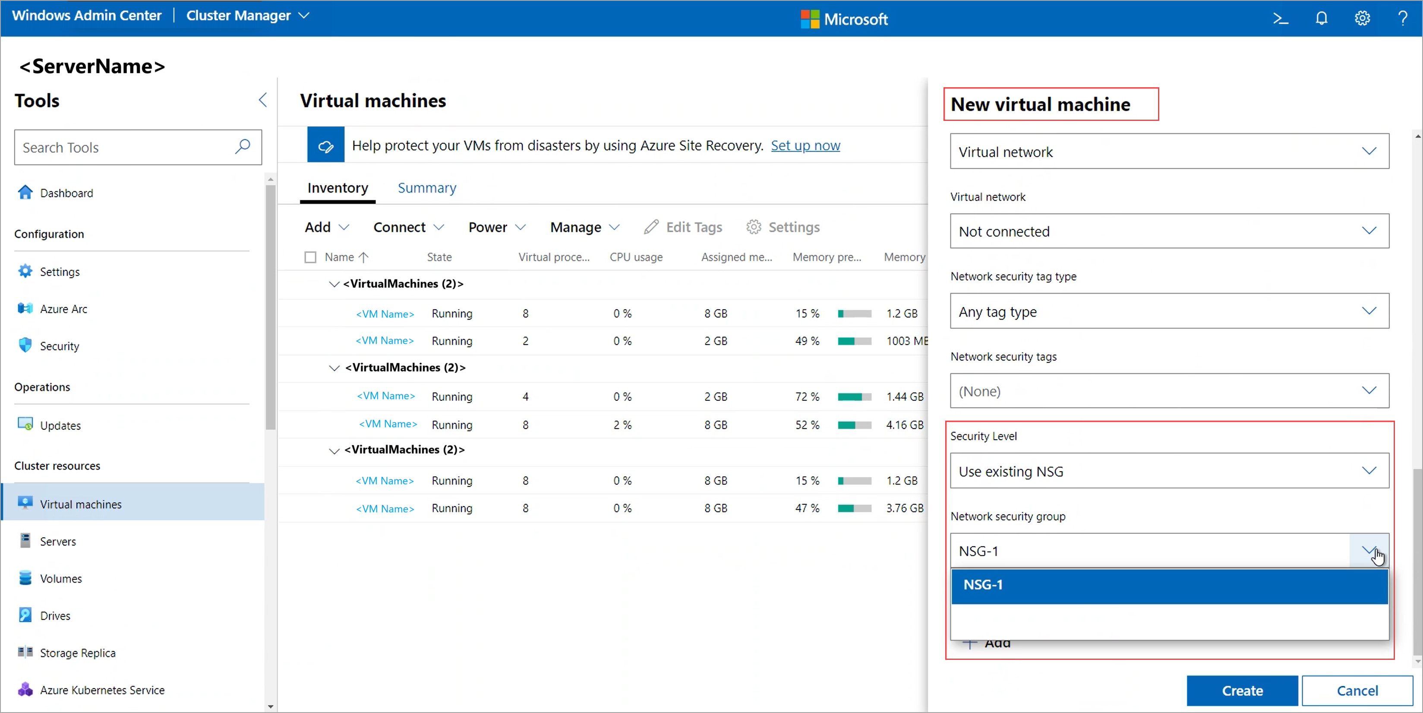
Task: Select Servers under Cluster resources
Action: (x=58, y=541)
